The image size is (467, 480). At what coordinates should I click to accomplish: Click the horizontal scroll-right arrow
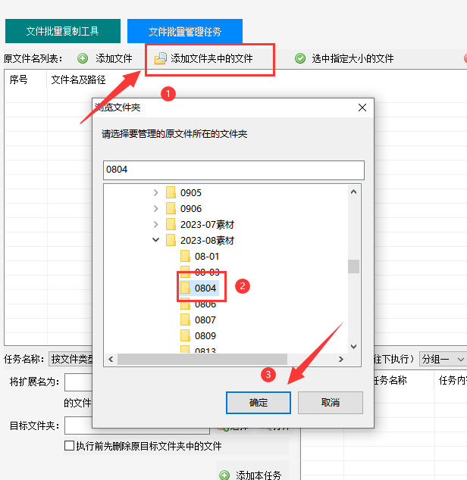click(x=340, y=359)
